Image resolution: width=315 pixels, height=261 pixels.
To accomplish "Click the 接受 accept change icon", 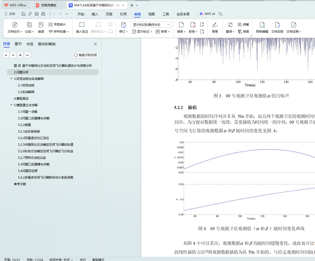I will [181, 25].
